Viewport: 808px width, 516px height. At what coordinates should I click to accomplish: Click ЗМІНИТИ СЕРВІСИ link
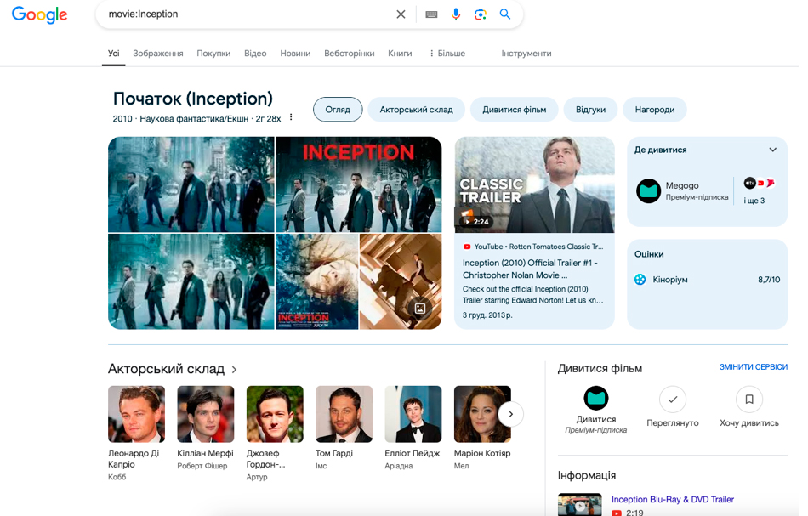click(x=754, y=366)
